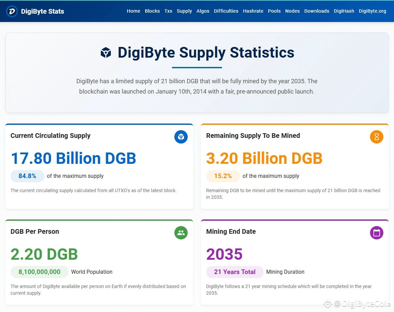This screenshot has height=312, width=394.
Task: Click the cube icon beside the page title
Action: (106, 53)
